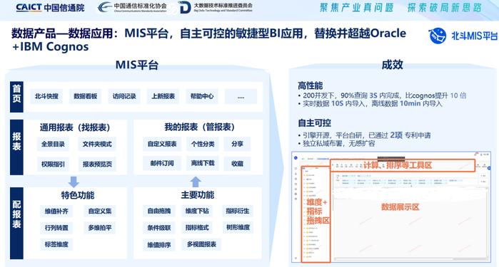The image size is (499, 267).
Task: Click the 离线下载 button
Action: [203, 163]
